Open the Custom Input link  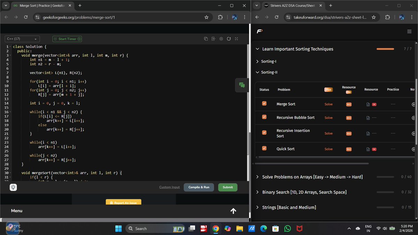[170, 187]
